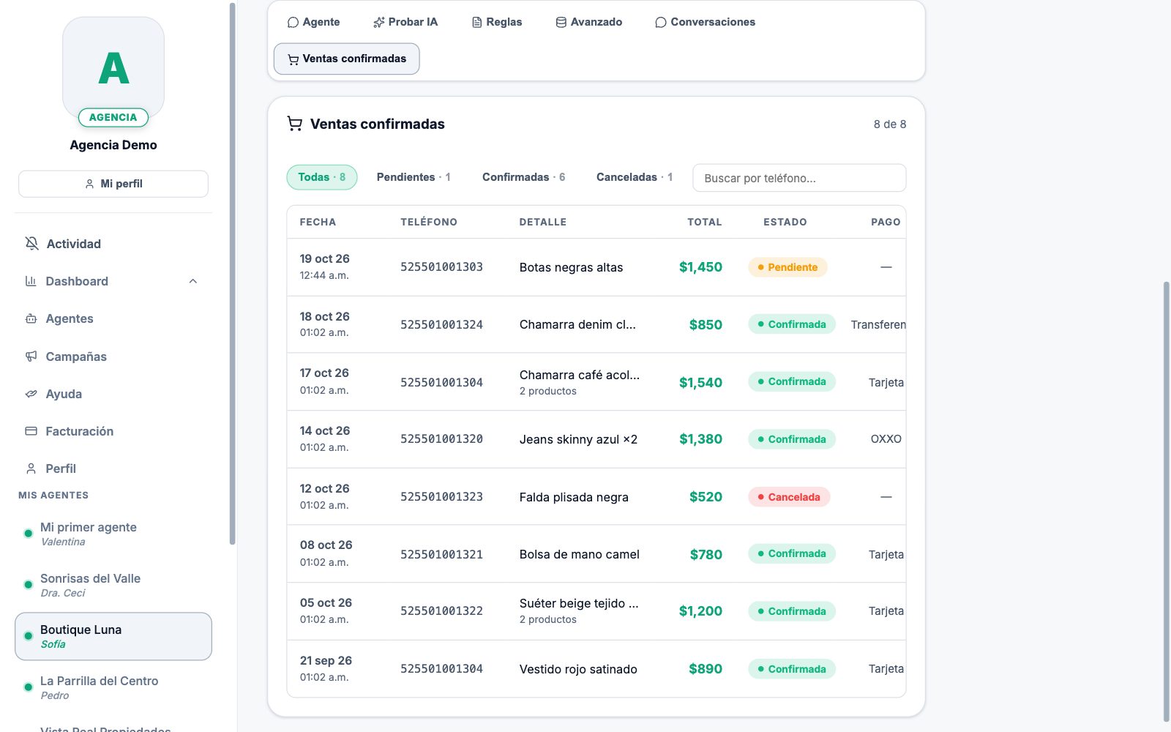
Task: Click the sidebar vertical scrollbar
Action: [233, 274]
